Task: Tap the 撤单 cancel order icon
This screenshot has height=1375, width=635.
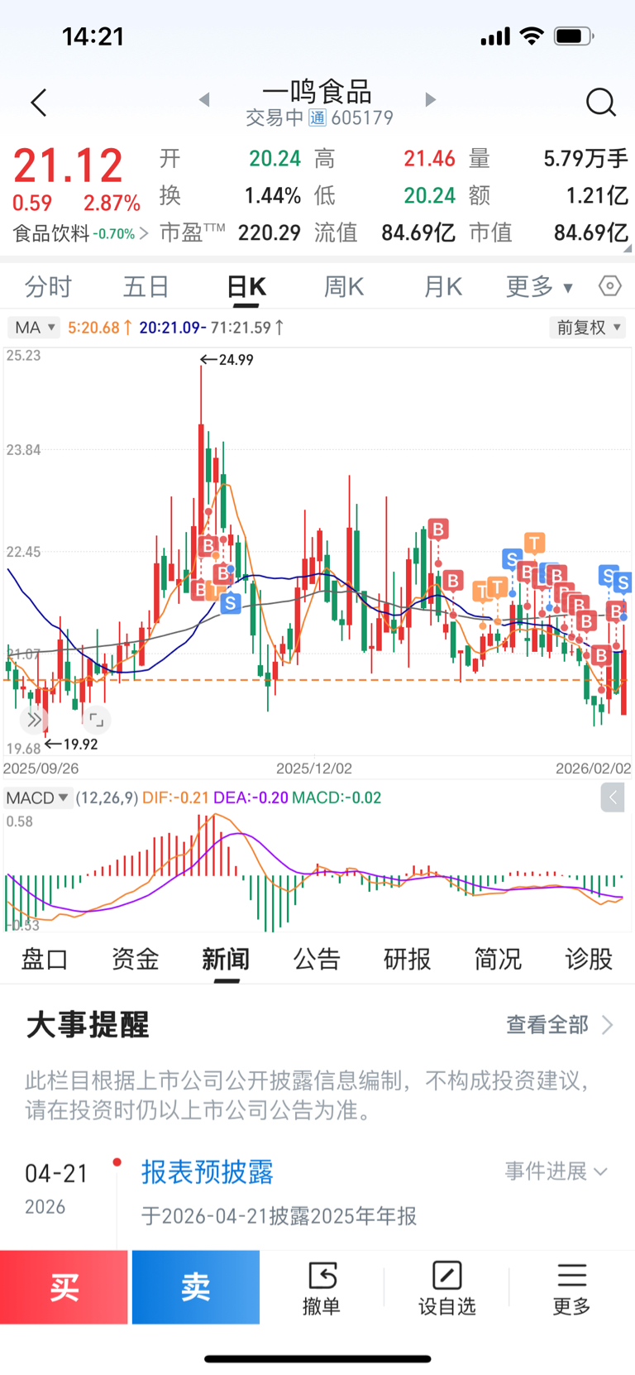Action: (x=322, y=1275)
